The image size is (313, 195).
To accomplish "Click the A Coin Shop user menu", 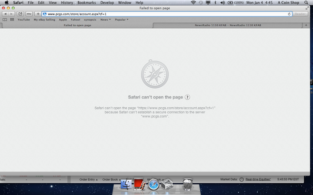I will [289, 2].
